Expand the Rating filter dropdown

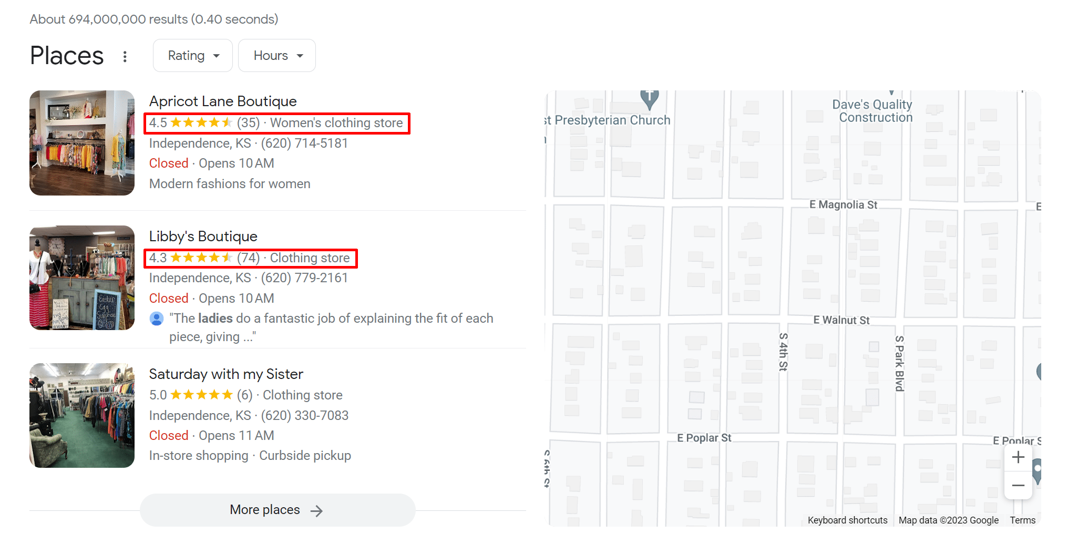pos(193,56)
